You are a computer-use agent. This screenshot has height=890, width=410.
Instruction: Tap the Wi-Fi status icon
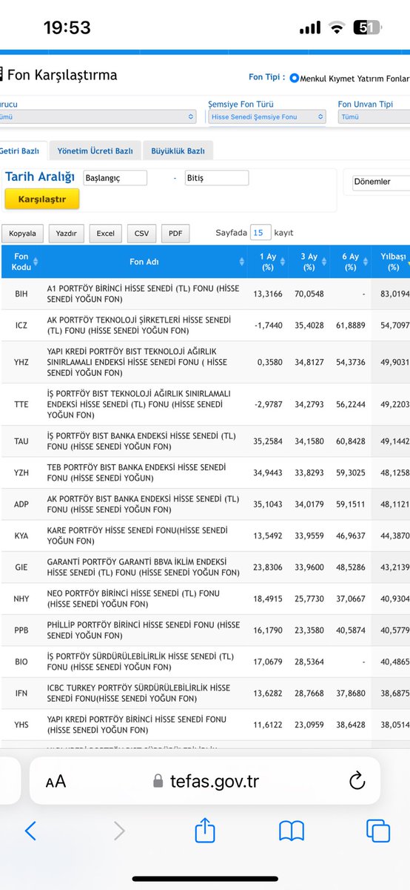tap(337, 28)
